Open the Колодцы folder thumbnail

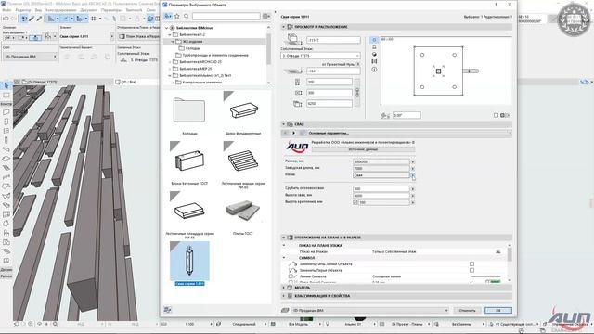point(189,110)
